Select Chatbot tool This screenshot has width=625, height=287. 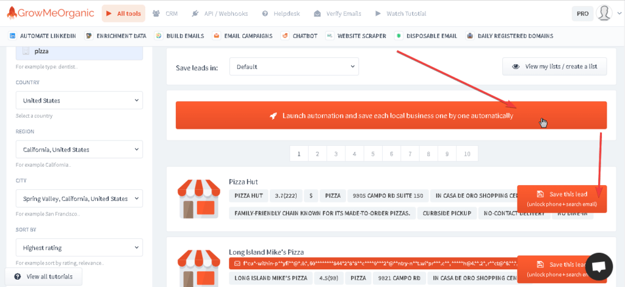[299, 36]
